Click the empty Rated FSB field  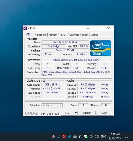pyautogui.click(x=52, y=97)
